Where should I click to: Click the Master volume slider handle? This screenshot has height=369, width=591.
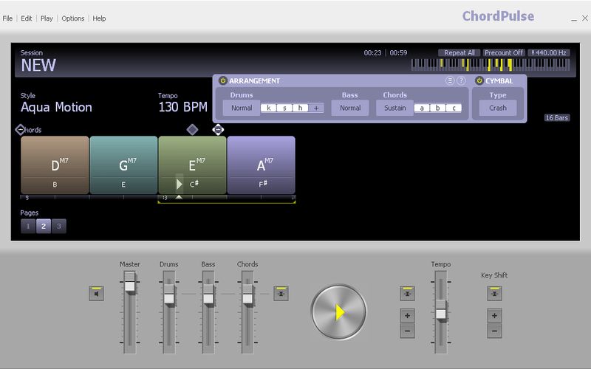coord(130,282)
